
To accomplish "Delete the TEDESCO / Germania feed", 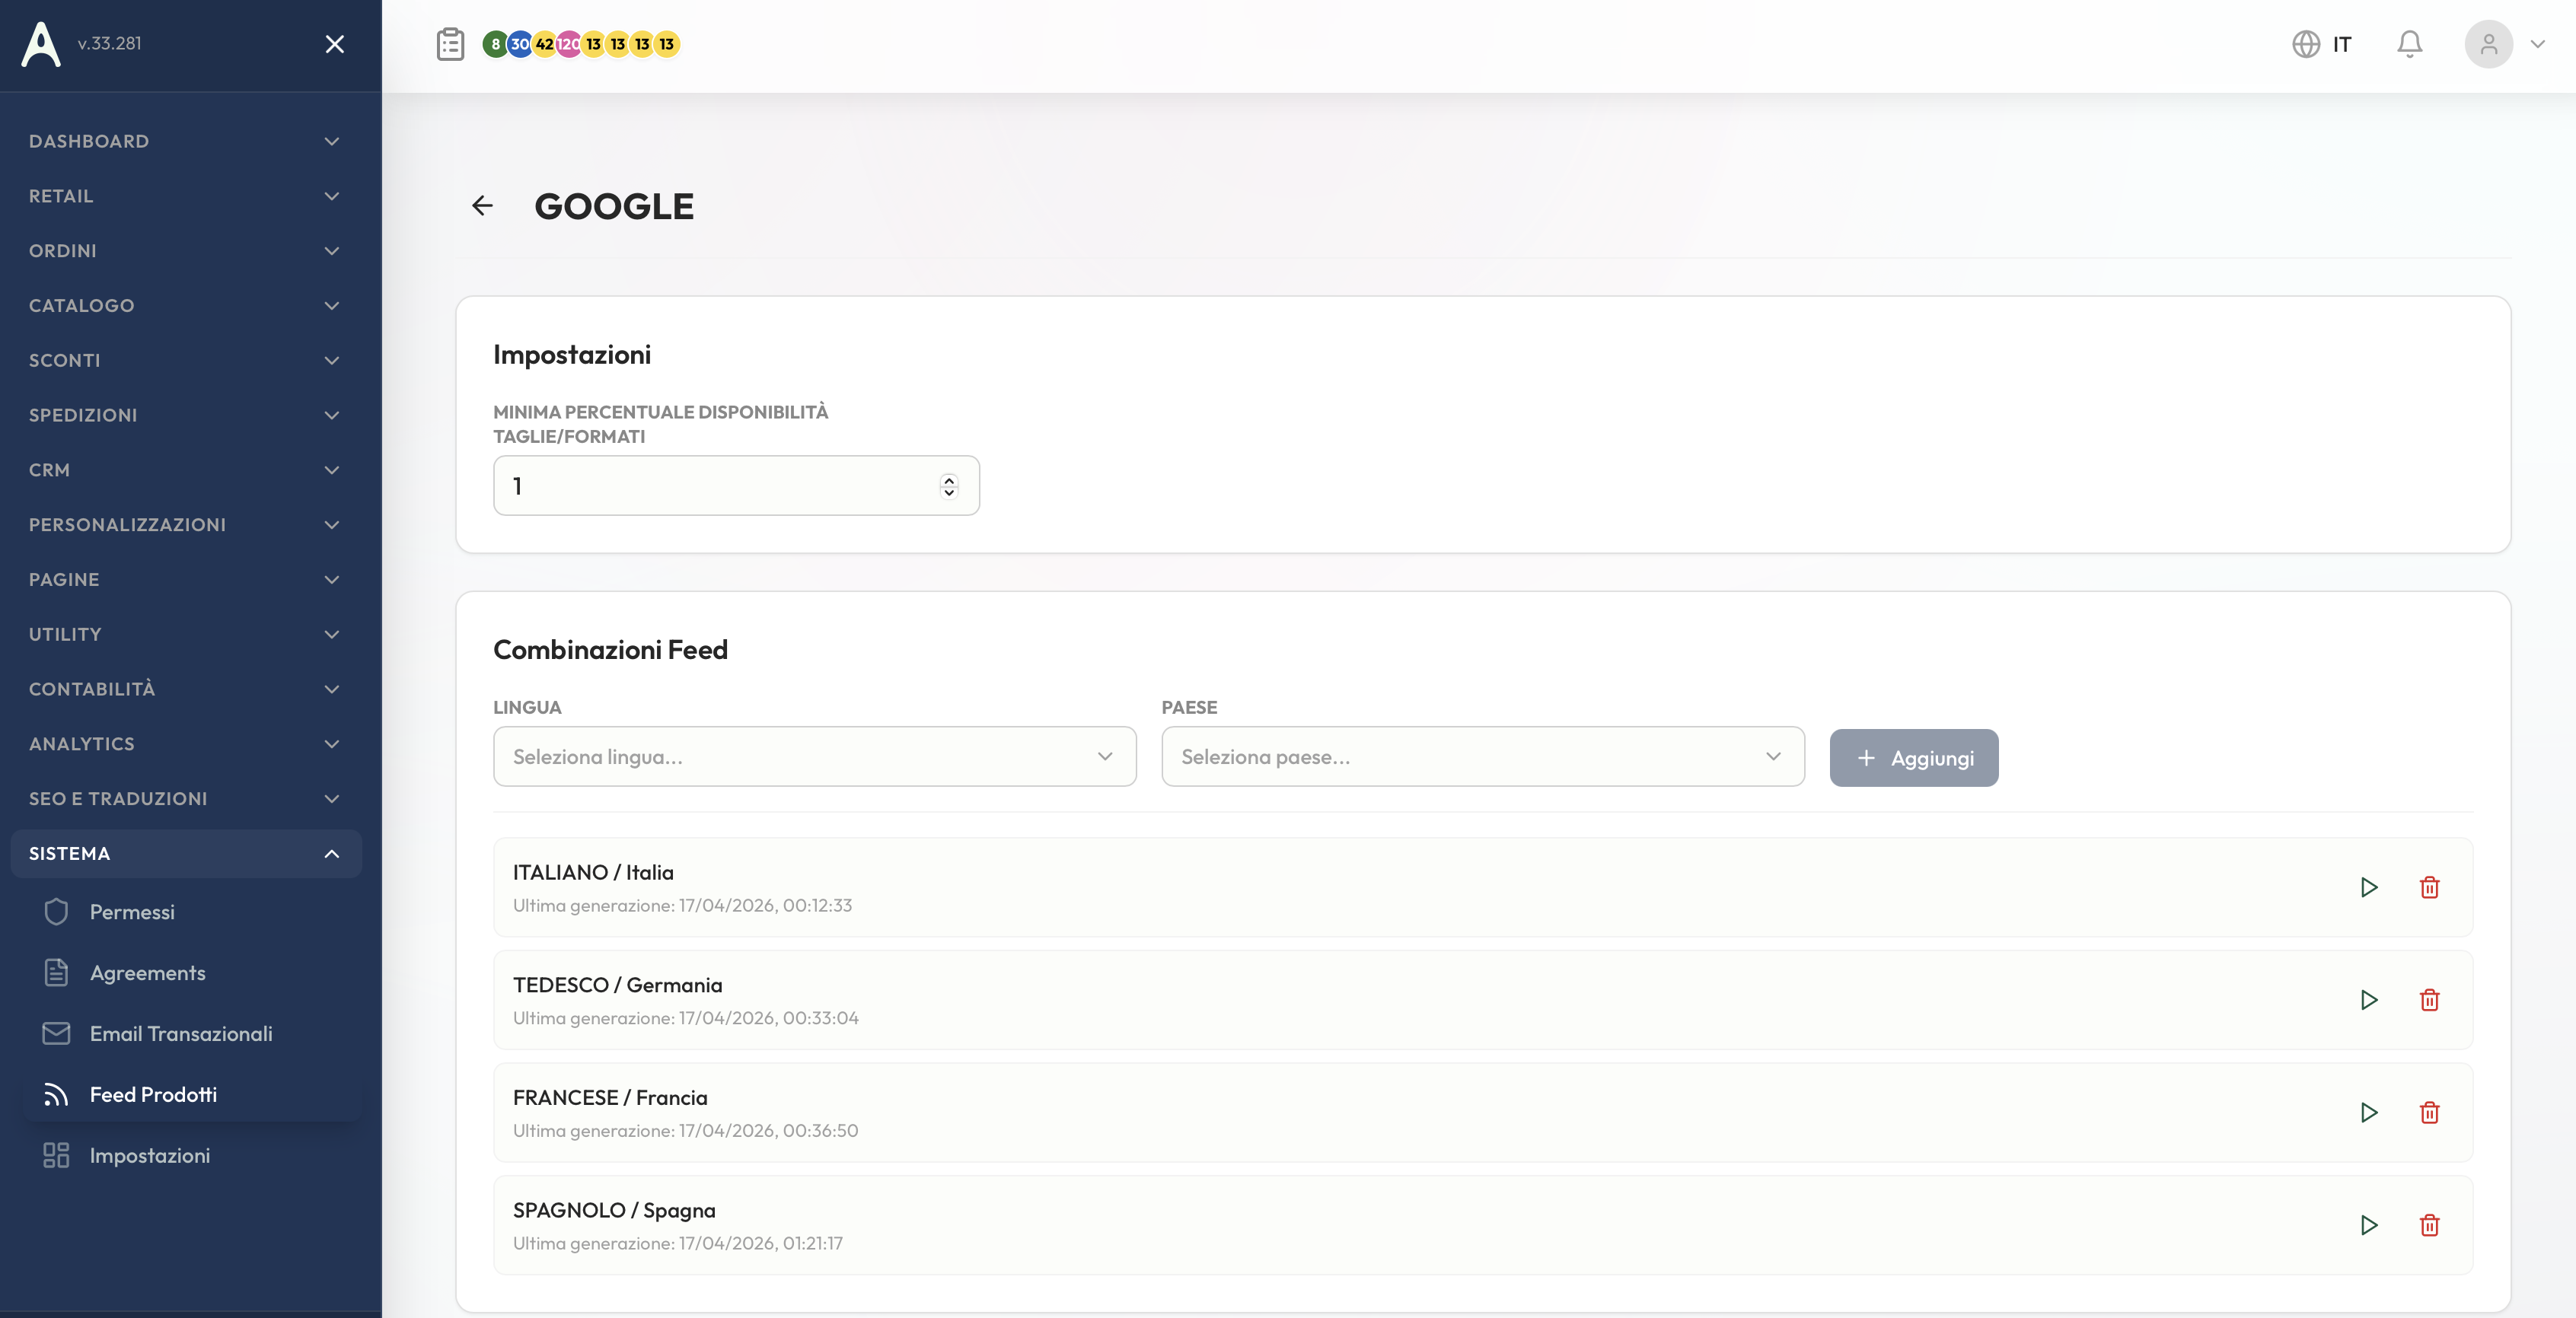I will (2430, 1000).
